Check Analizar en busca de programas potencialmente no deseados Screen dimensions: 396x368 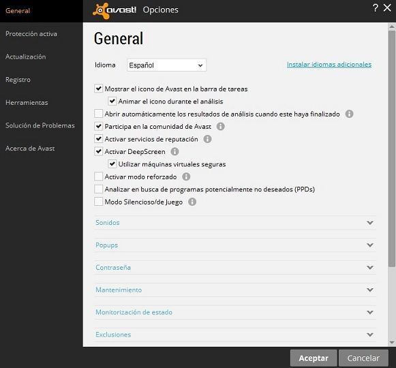99,189
